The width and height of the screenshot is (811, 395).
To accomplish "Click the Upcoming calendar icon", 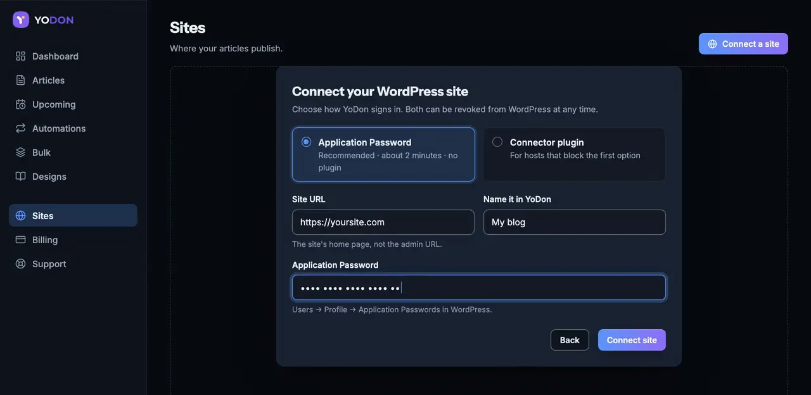I will point(21,104).
